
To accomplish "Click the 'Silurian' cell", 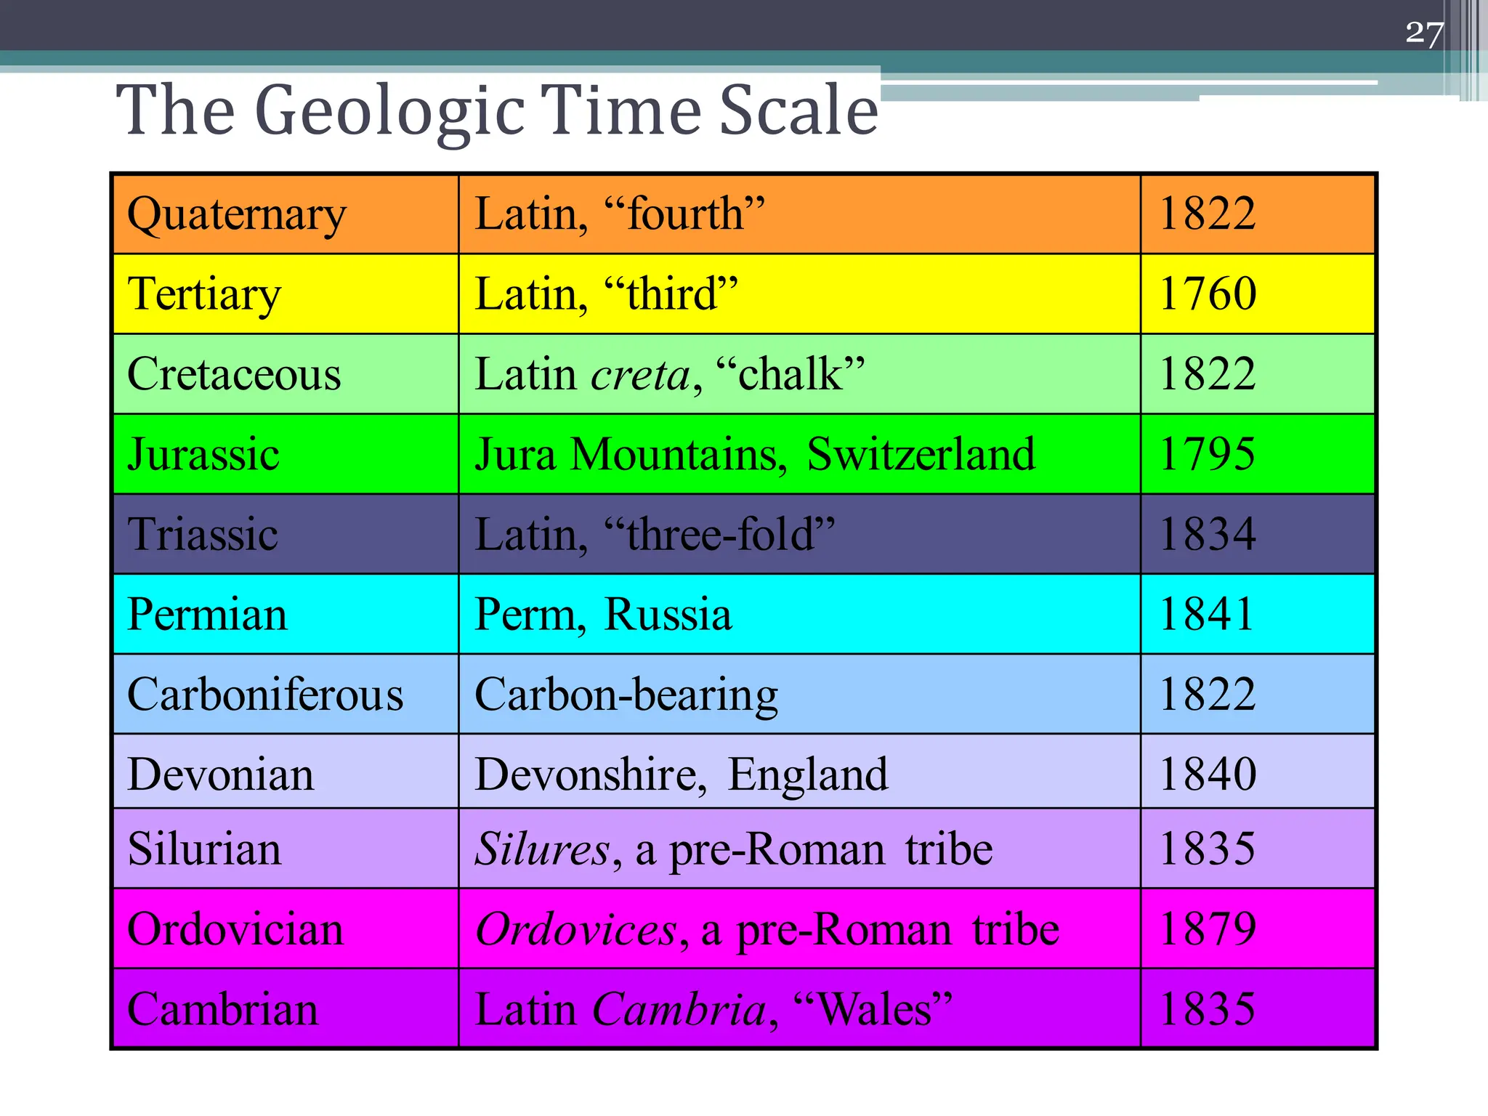I will tap(286, 848).
